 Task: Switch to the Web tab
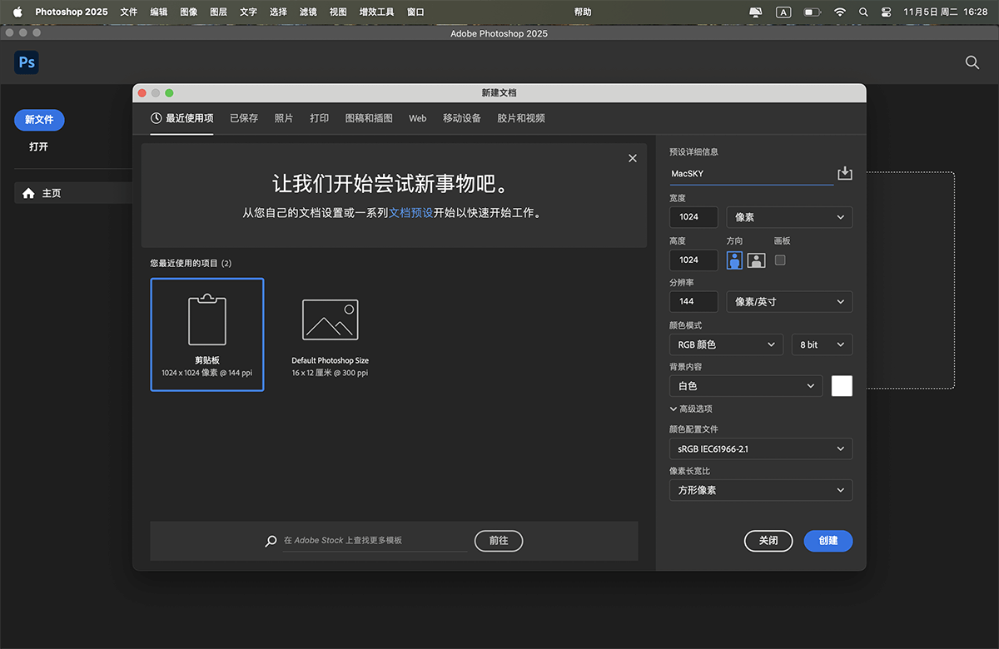point(418,118)
